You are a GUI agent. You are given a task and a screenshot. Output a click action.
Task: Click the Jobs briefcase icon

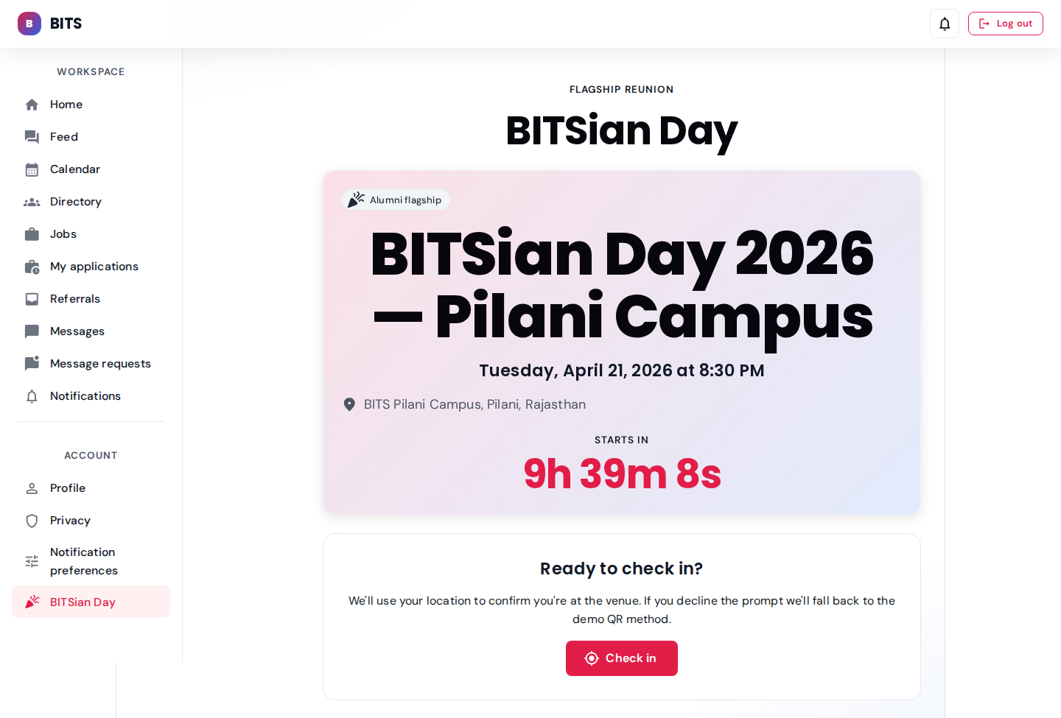click(32, 234)
